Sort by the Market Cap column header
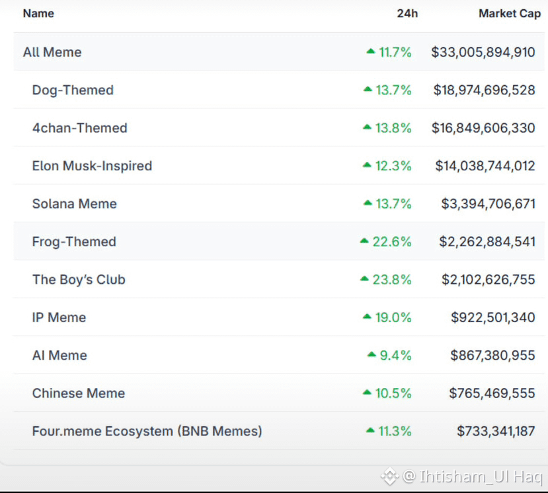Viewport: 548px width, 493px height. click(510, 13)
